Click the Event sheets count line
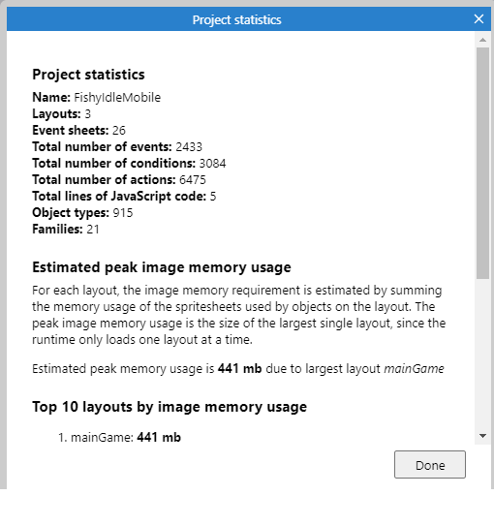Screen dimensions: 494x526 pyautogui.click(x=78, y=130)
